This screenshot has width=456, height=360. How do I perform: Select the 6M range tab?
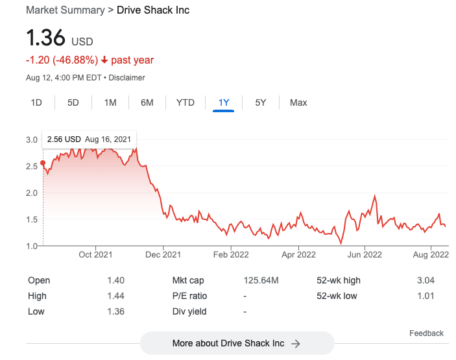point(147,102)
